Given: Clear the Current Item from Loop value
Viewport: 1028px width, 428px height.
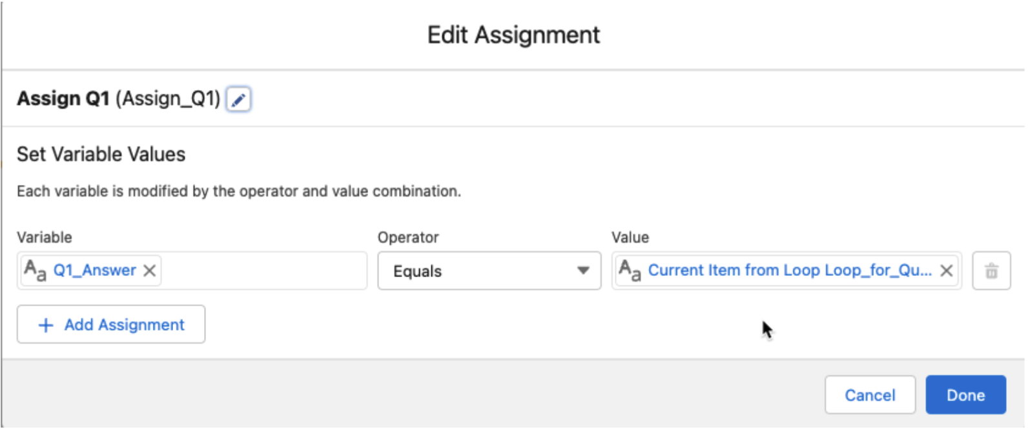Looking at the screenshot, I should coord(946,271).
